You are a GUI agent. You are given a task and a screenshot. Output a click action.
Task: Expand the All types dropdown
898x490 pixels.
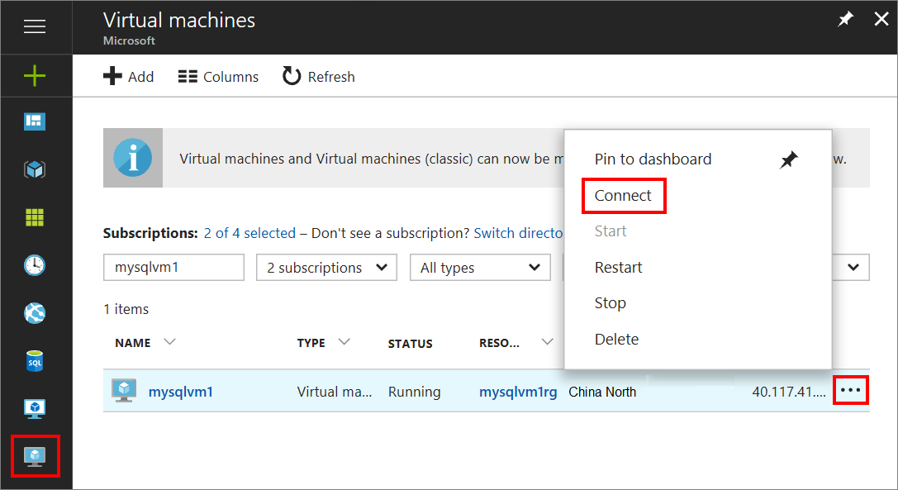(x=479, y=268)
